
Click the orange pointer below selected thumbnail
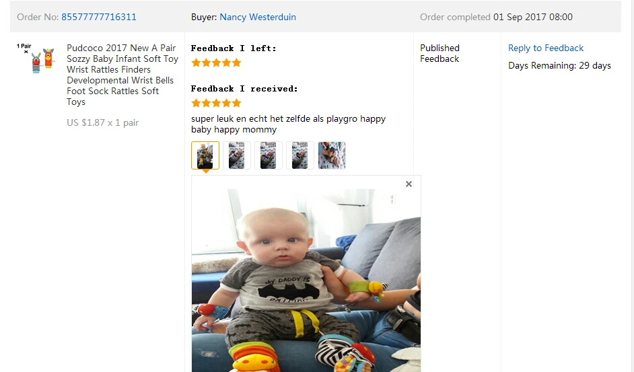pos(205,171)
